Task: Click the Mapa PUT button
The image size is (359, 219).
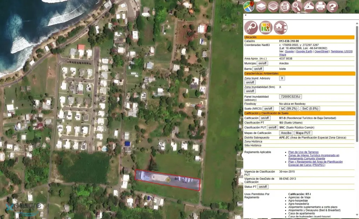Action: pyautogui.click(x=303, y=133)
